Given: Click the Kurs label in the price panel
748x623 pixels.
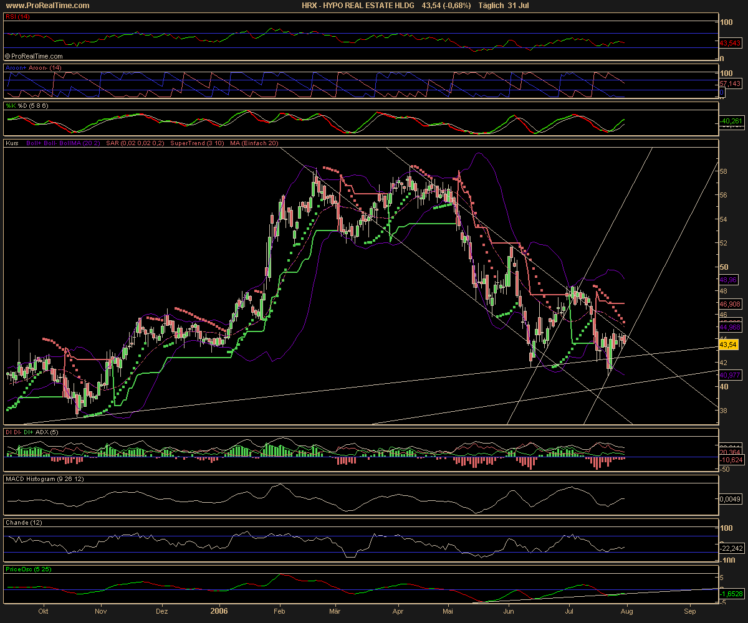Looking at the screenshot, I should tap(11, 144).
